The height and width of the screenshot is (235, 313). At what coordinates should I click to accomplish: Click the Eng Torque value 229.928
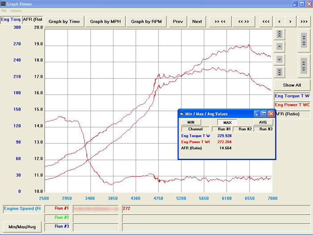click(x=224, y=136)
